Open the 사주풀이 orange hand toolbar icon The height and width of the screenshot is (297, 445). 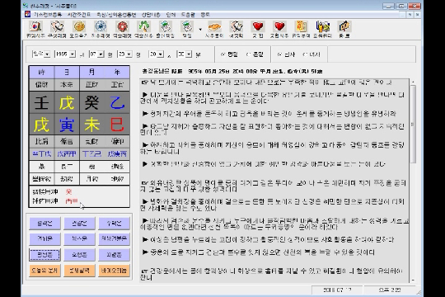coord(214,26)
